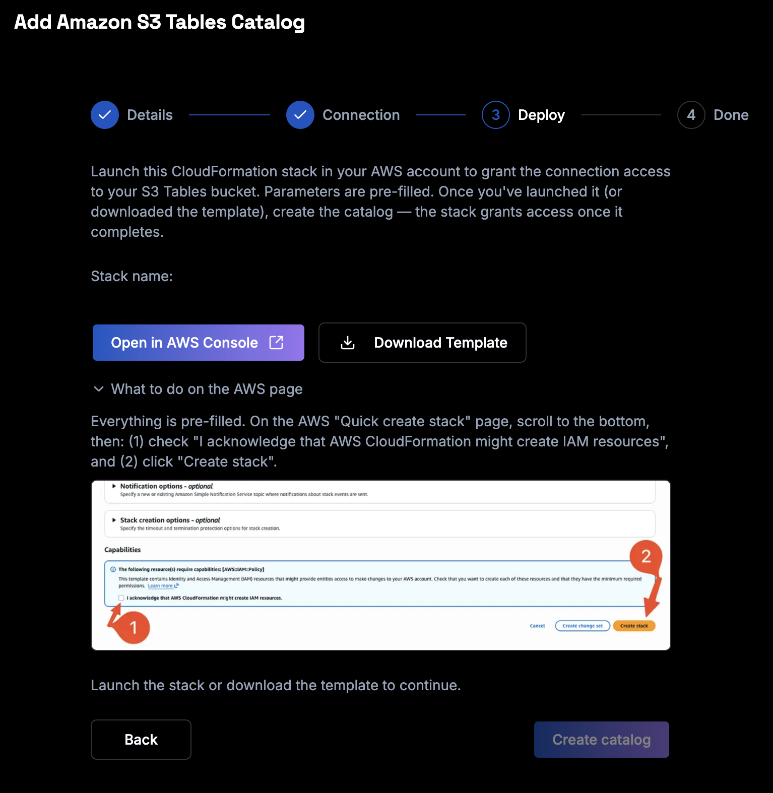Click the 'What to do on the AWS page' label
The image size is (773, 793).
click(207, 389)
